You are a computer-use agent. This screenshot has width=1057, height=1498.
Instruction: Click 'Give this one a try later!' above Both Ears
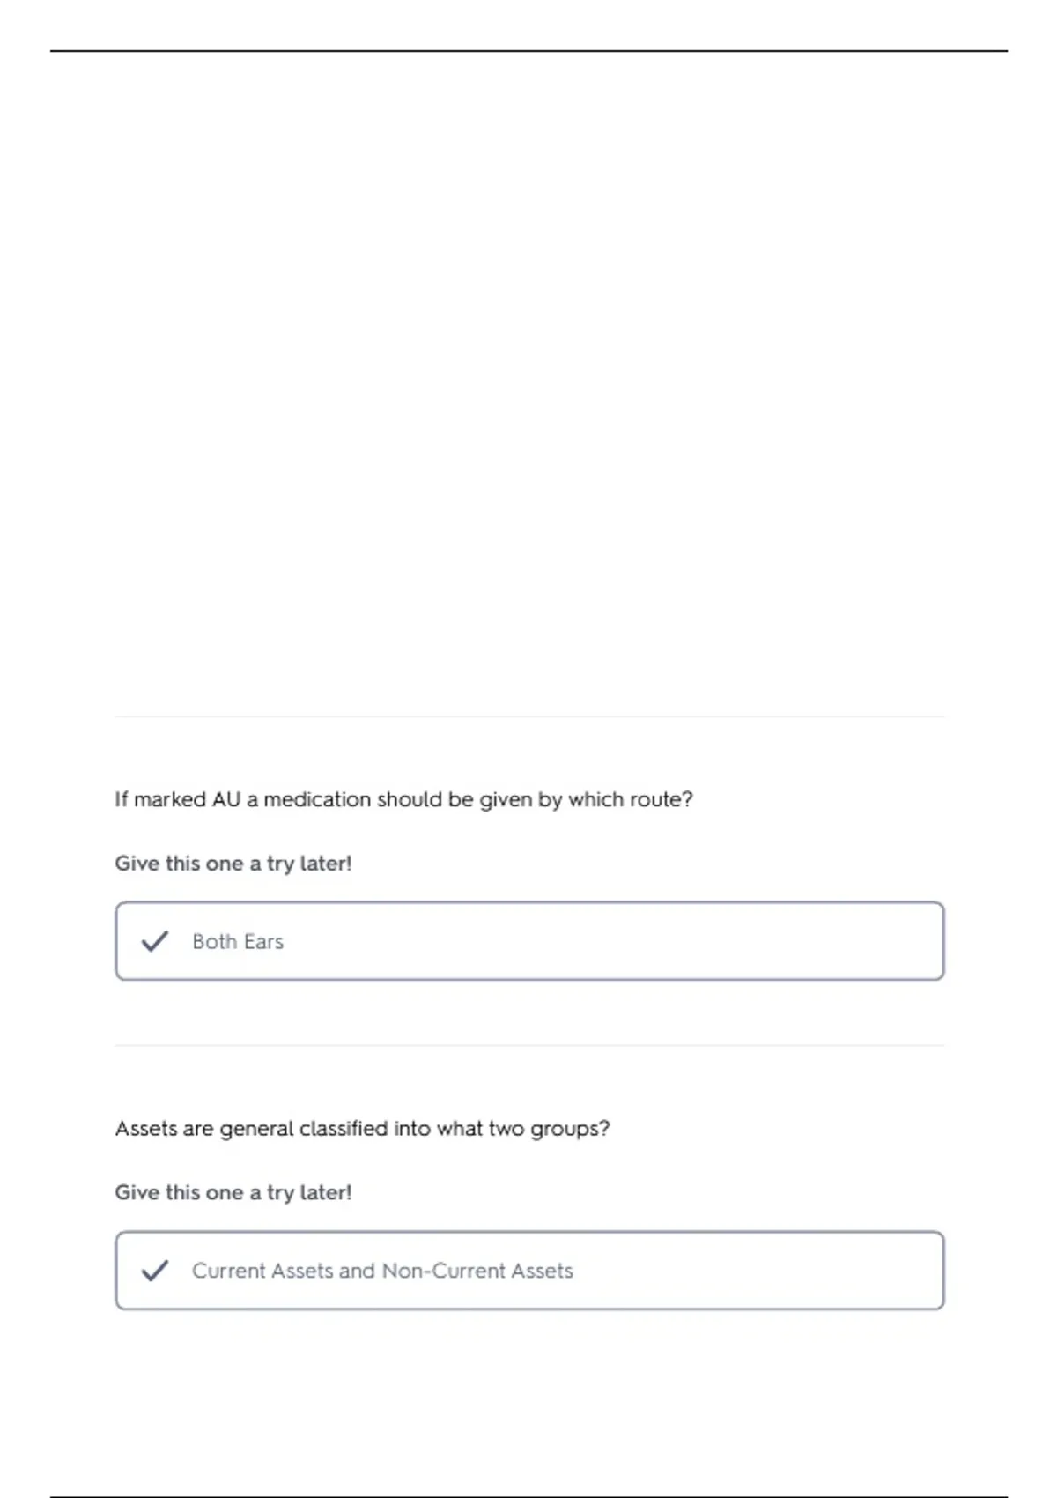pos(233,864)
